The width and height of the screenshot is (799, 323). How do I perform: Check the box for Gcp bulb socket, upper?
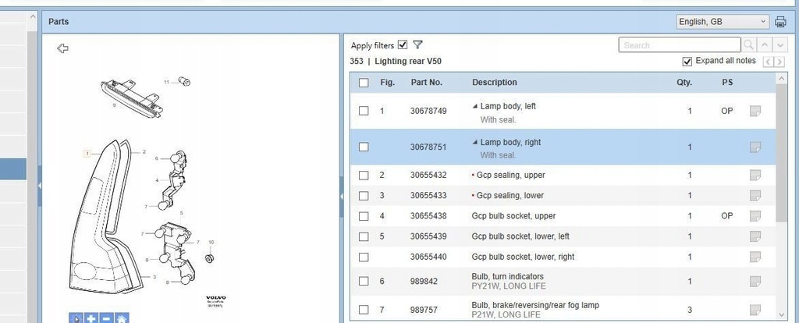coord(364,216)
